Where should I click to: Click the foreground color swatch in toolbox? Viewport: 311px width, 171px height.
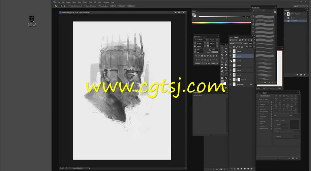pyautogui.click(x=223, y=81)
